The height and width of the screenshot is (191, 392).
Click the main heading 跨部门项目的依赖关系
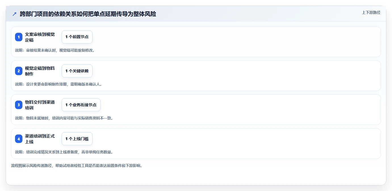click(x=88, y=14)
